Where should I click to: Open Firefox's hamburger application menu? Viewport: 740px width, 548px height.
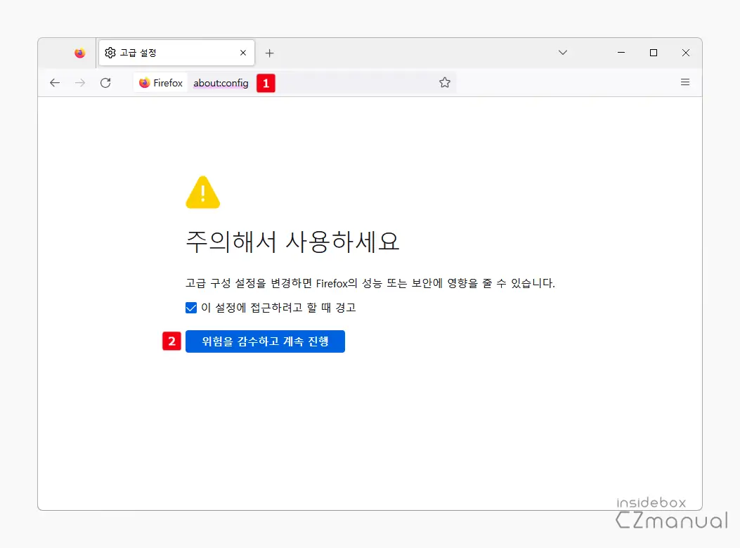click(x=685, y=81)
